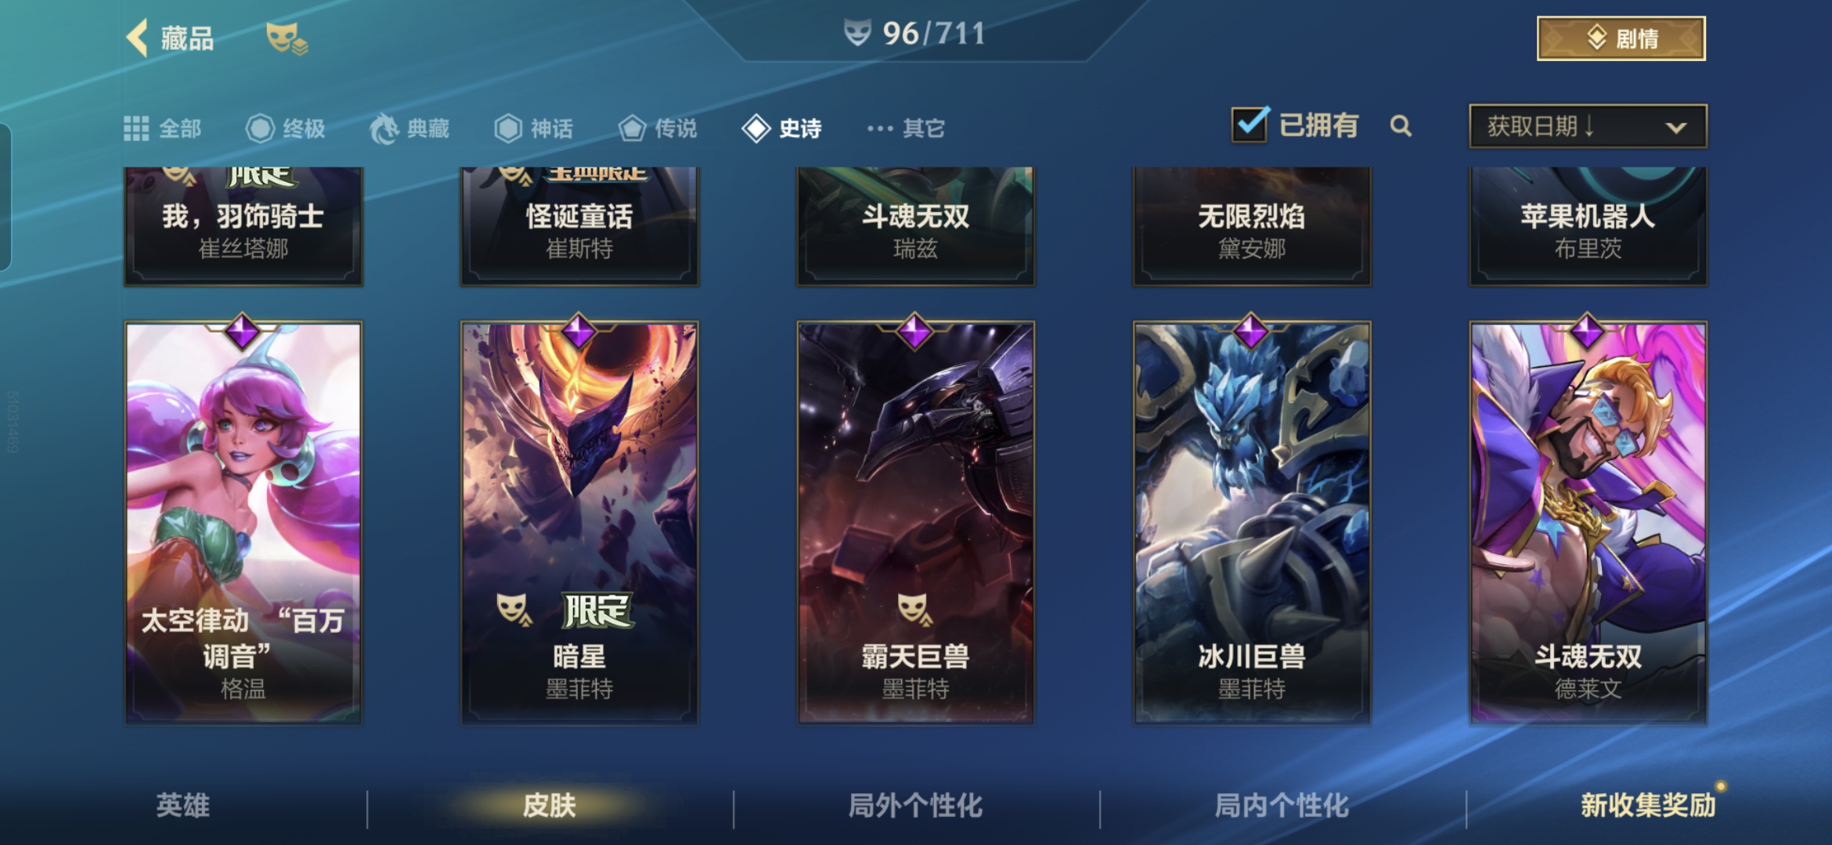Uncheck the 已拥有 checkbox
Screen dimensions: 1832x845
pos(1250,124)
